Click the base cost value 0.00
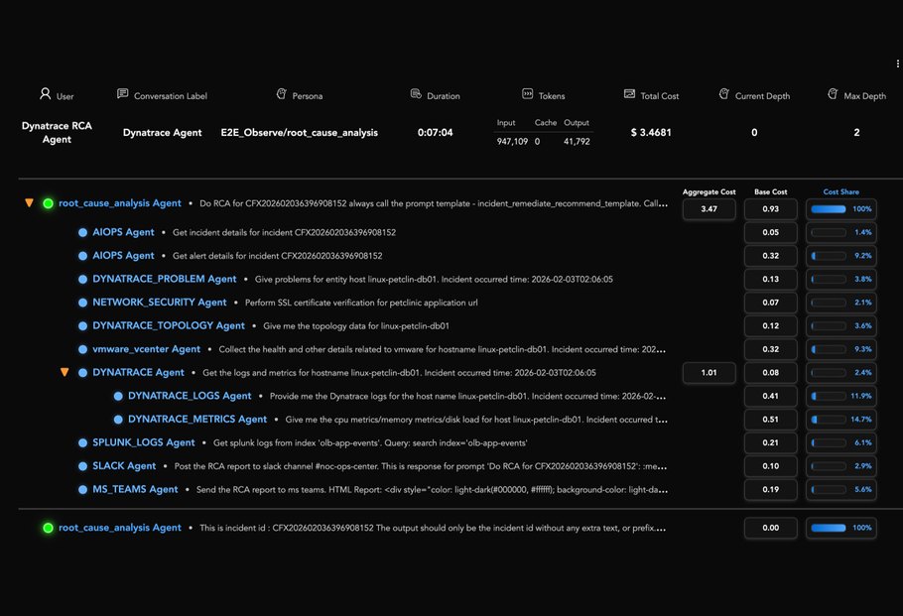 pos(771,528)
